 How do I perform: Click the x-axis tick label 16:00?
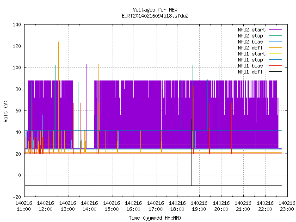133,209
